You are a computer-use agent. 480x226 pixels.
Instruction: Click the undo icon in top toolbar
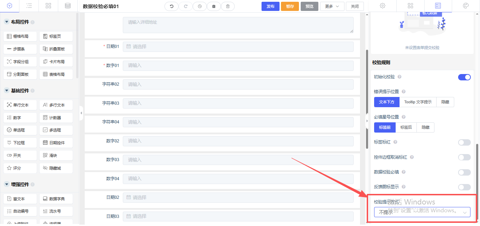click(x=172, y=6)
